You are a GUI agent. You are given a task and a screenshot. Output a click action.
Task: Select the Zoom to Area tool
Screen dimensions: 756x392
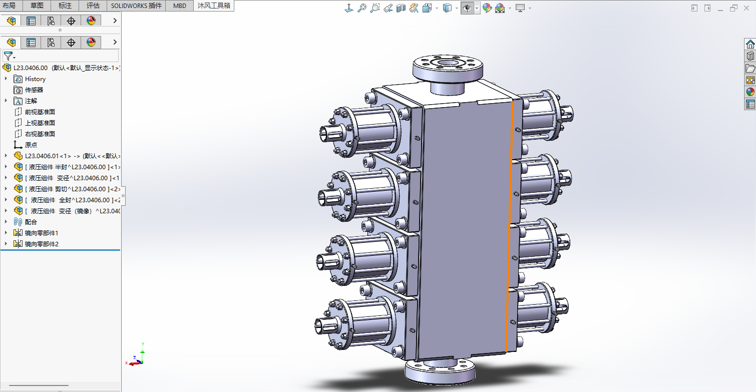(x=374, y=8)
